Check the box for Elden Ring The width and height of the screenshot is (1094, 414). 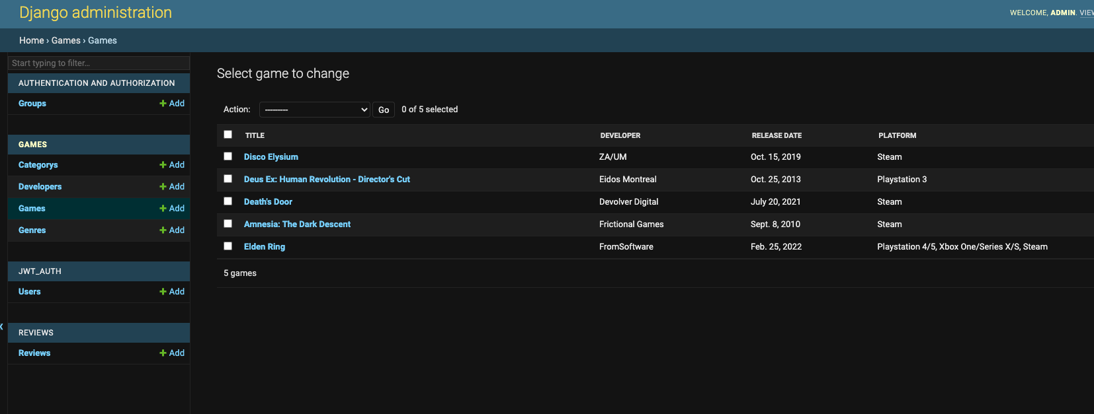228,246
